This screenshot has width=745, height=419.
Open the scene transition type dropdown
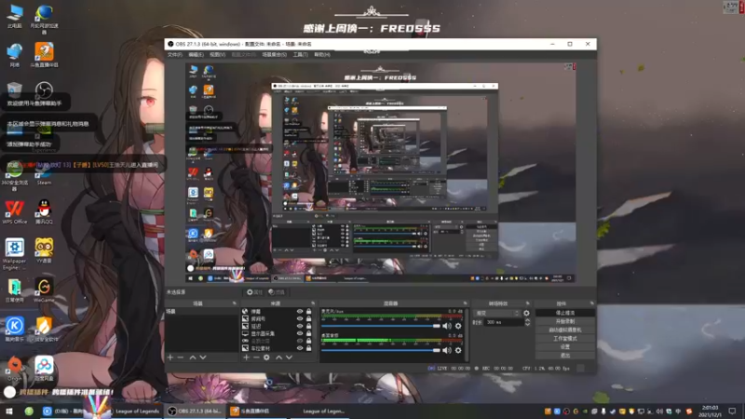[x=497, y=313]
